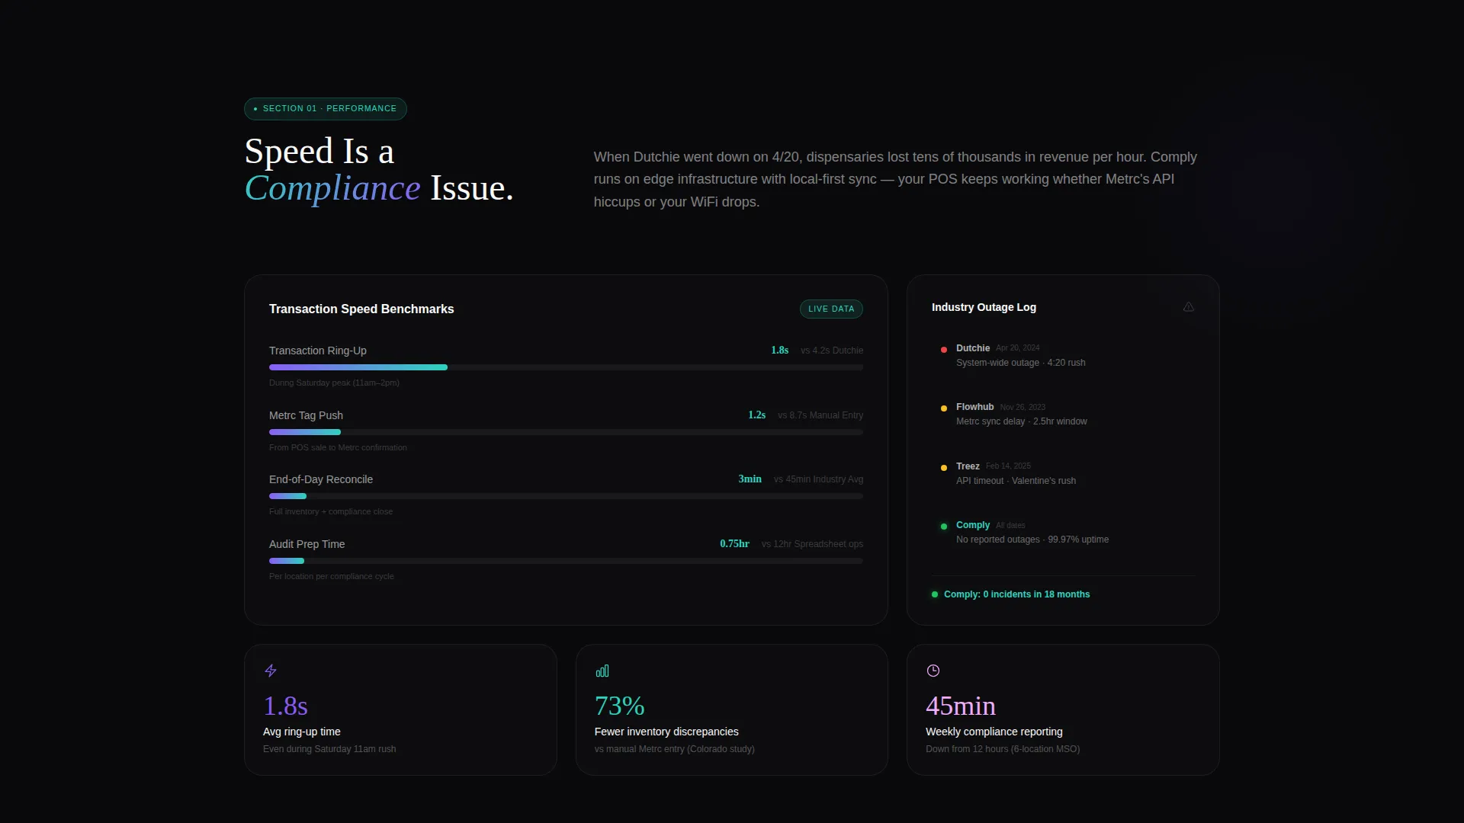Click the 'Apr 20, 2024' date next to Dutchie
1464x823 pixels.
pos(1017,348)
